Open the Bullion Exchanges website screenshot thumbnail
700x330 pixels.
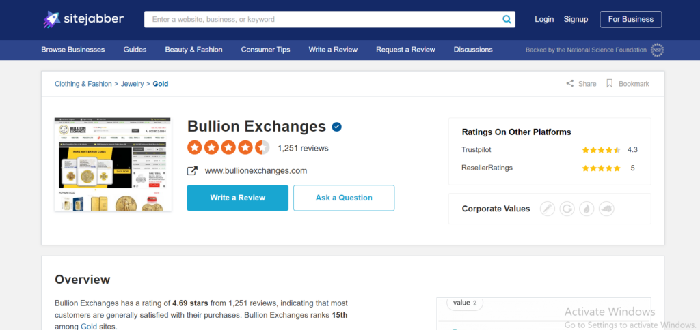113,164
